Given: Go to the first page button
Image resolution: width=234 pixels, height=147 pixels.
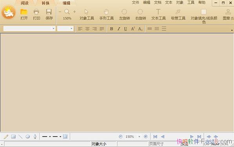Looking at the screenshot, I should pyautogui.click(x=155, y=136).
